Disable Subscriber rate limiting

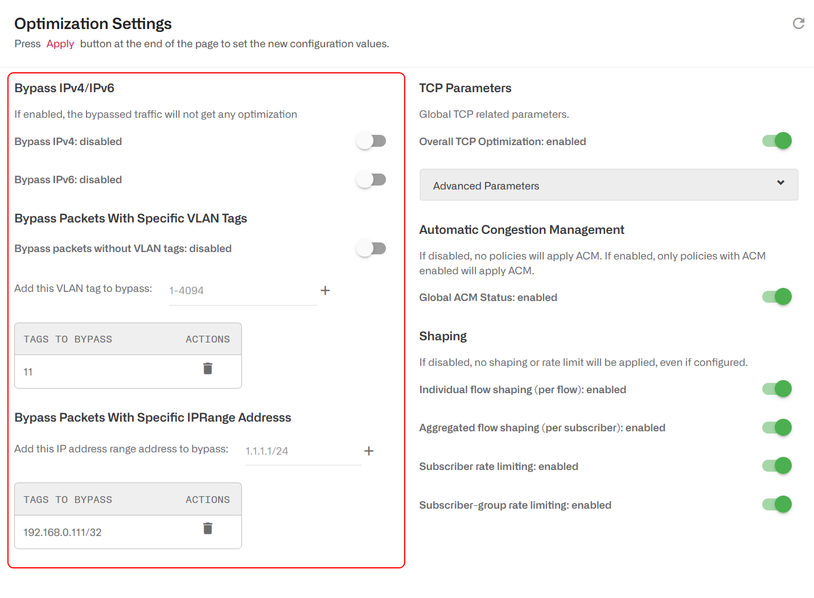(x=776, y=465)
